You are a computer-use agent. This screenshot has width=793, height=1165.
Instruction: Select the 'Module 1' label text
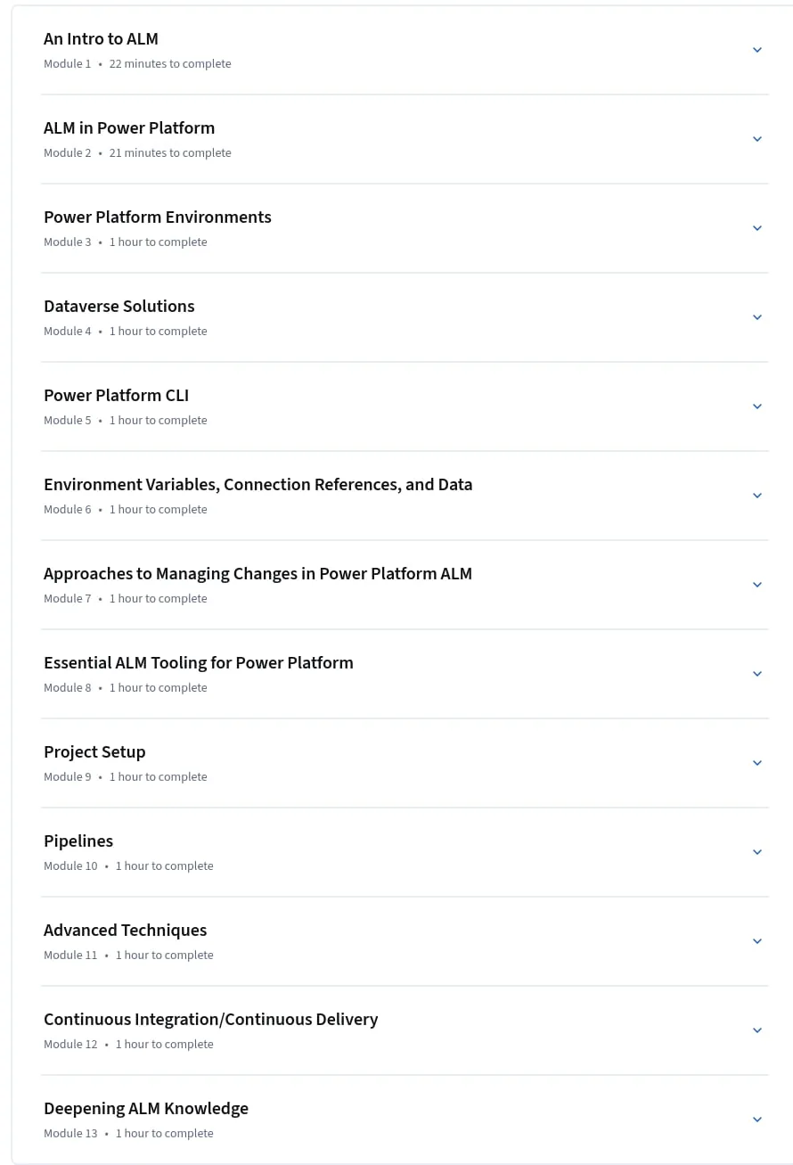68,64
